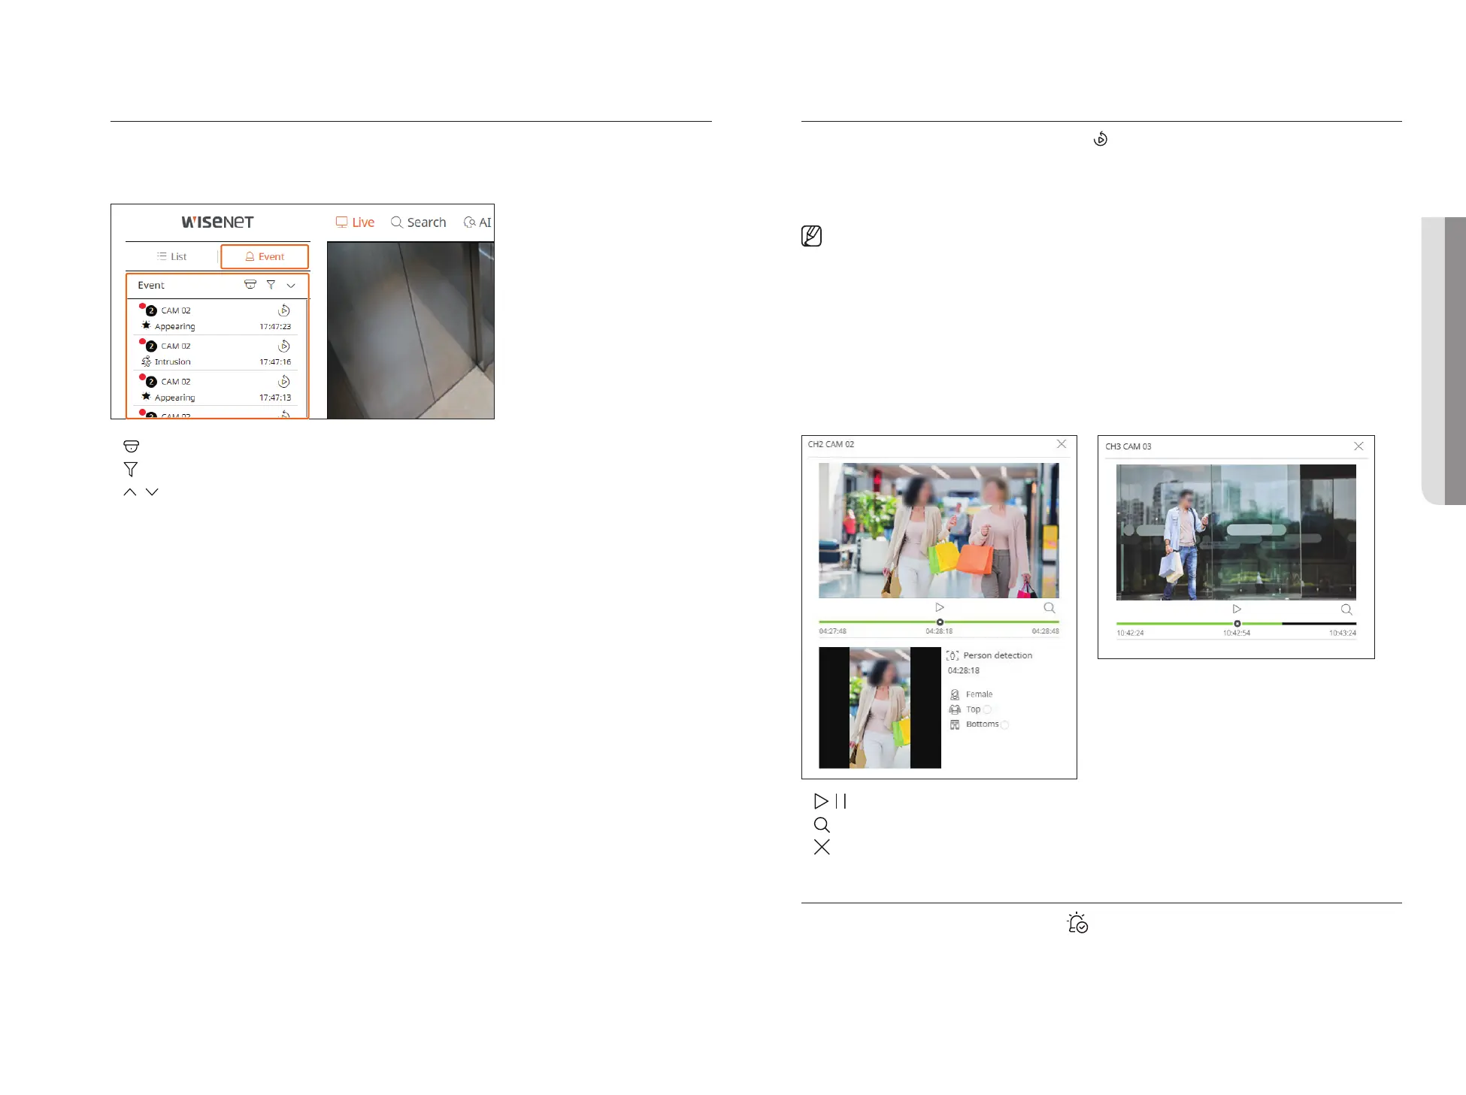Instant playback for 17:47:16 Intrusion event
The width and height of the screenshot is (1466, 1095).
[x=283, y=346]
